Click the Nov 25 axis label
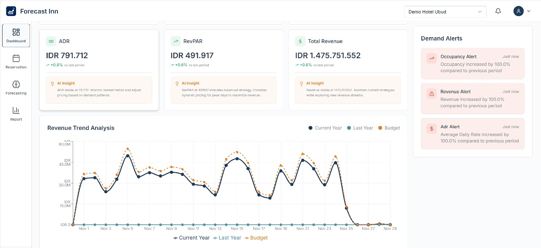Viewport: 541px width, 248px height. pyautogui.click(x=346, y=229)
